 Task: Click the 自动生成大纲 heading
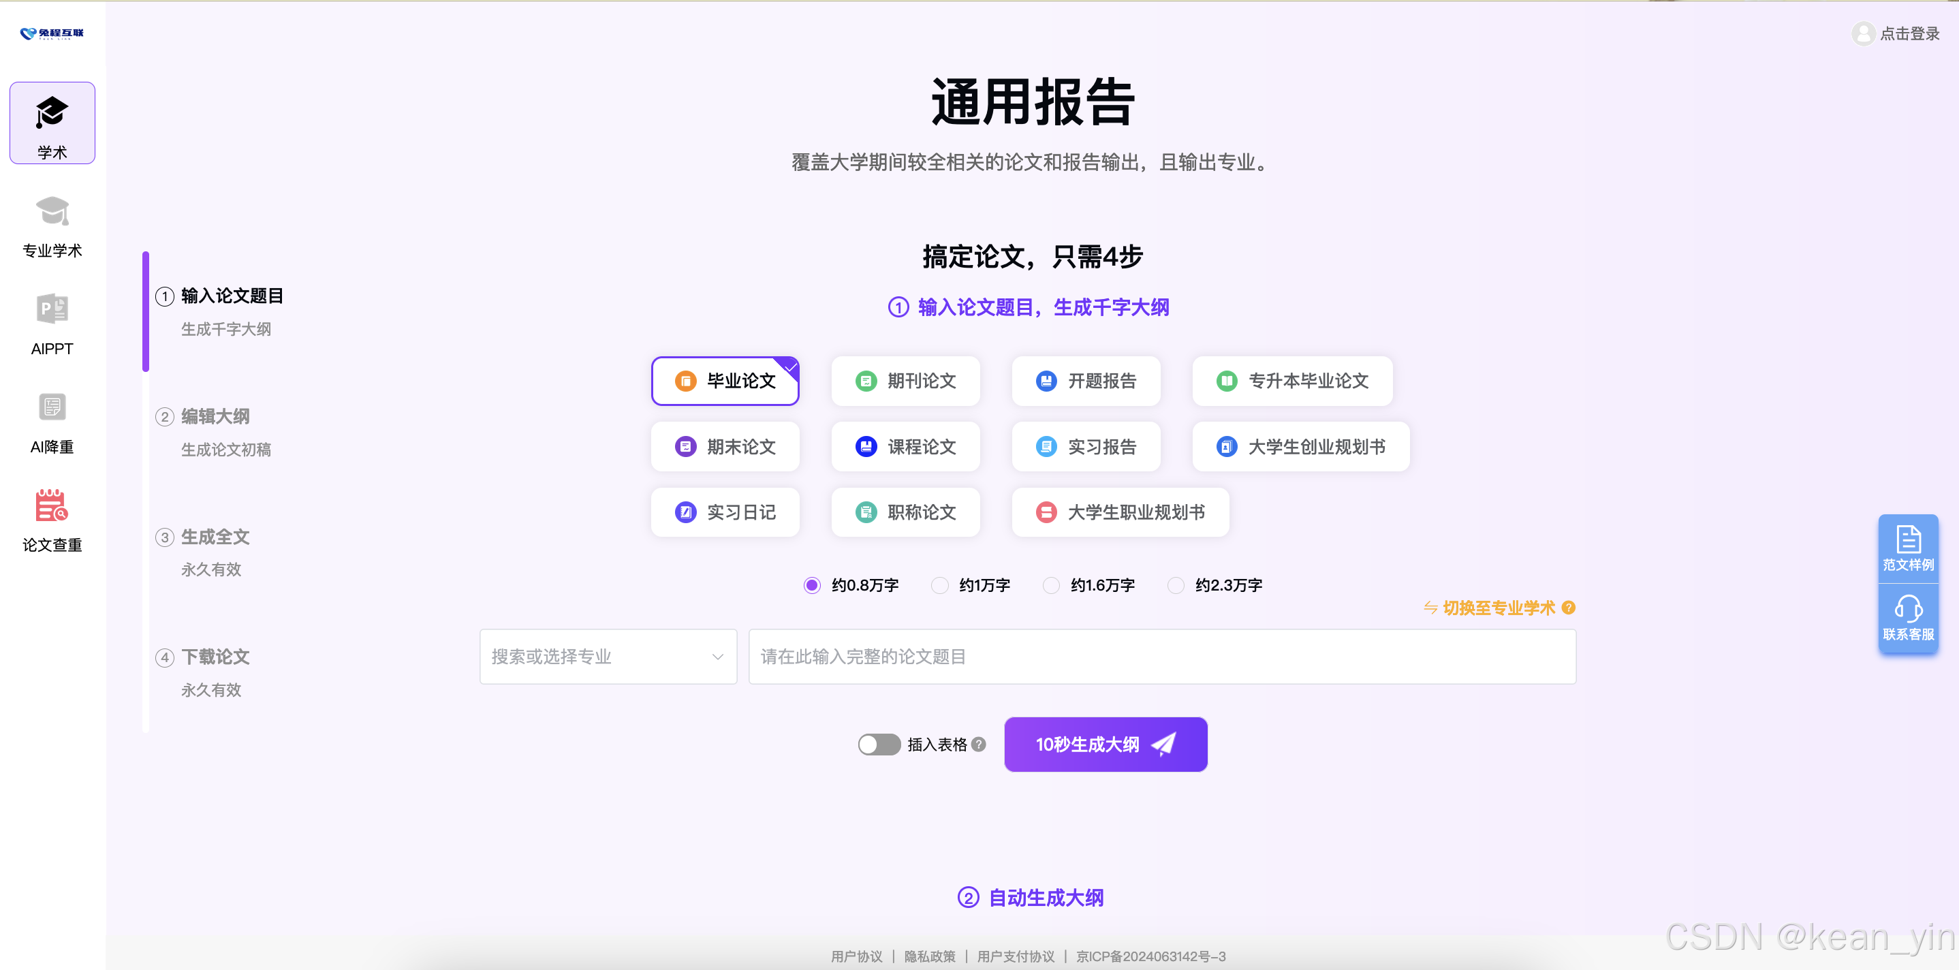pos(1046,898)
